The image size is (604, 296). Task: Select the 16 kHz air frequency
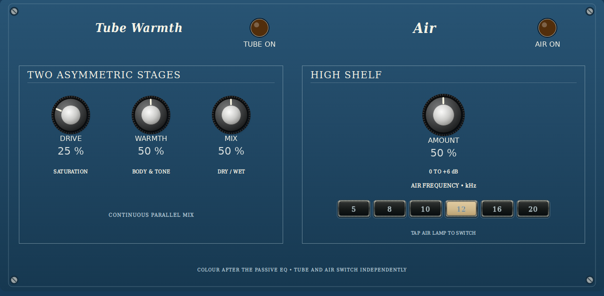[497, 209]
